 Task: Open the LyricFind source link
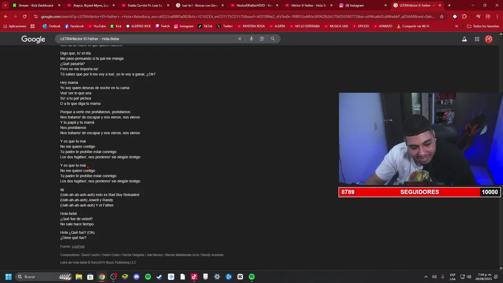pos(78,246)
